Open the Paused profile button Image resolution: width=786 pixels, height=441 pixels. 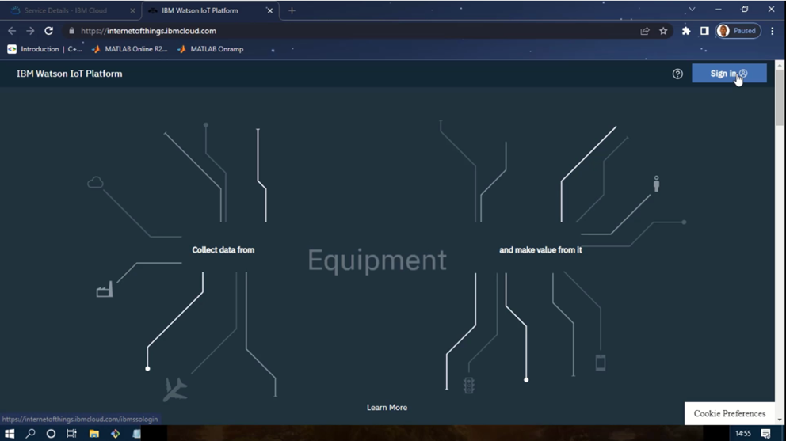pos(738,31)
